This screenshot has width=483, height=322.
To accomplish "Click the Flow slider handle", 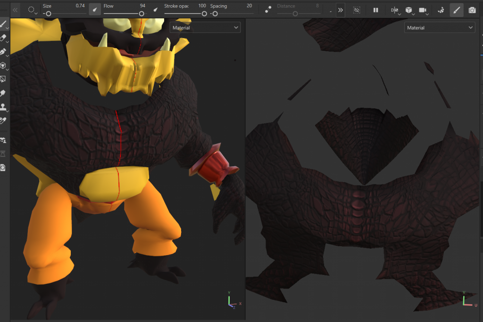I will click(x=142, y=14).
